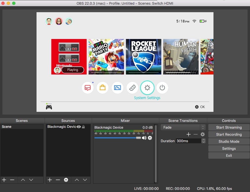The height and width of the screenshot is (192, 250).
Task: Click the Controllers icon in preview
Action: pos(132,88)
